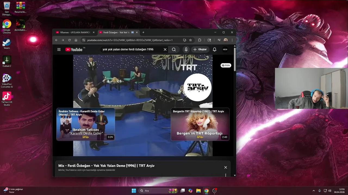Viewport: 348px width, 195px height.
Task: Go to the YouTube home logo
Action: tap(74, 50)
